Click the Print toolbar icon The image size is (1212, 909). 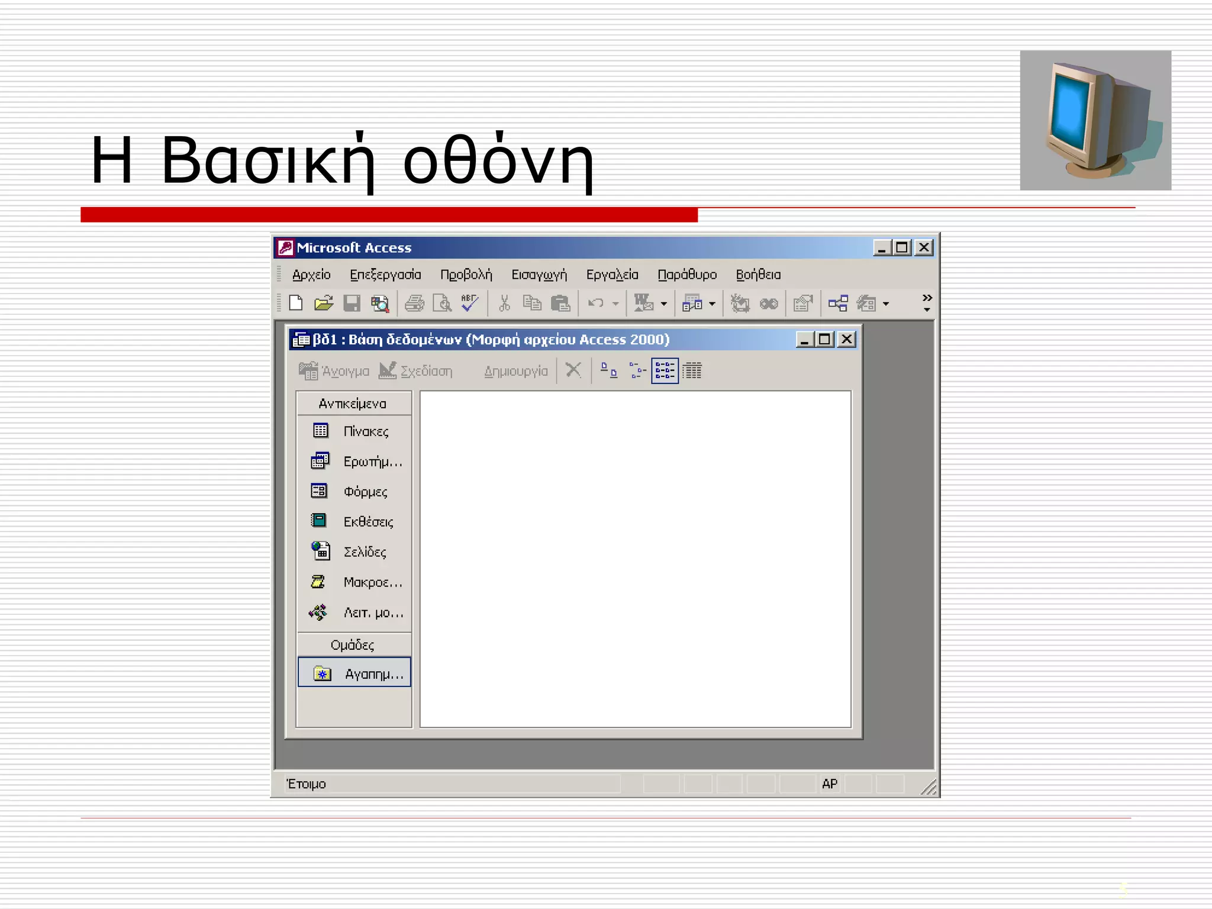414,304
